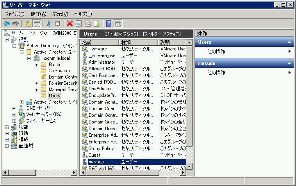
Task: Select the Computers folder in the tree
Action: pyautogui.click(x=59, y=71)
